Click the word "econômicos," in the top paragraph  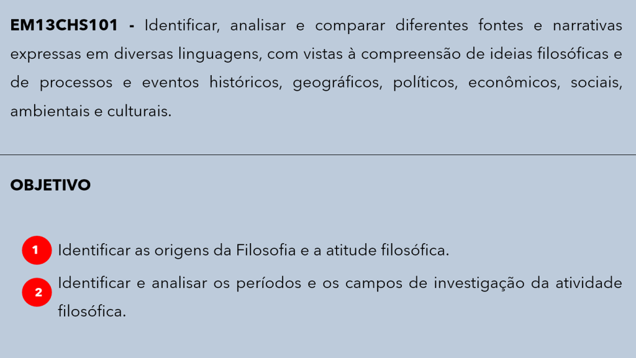(516, 83)
